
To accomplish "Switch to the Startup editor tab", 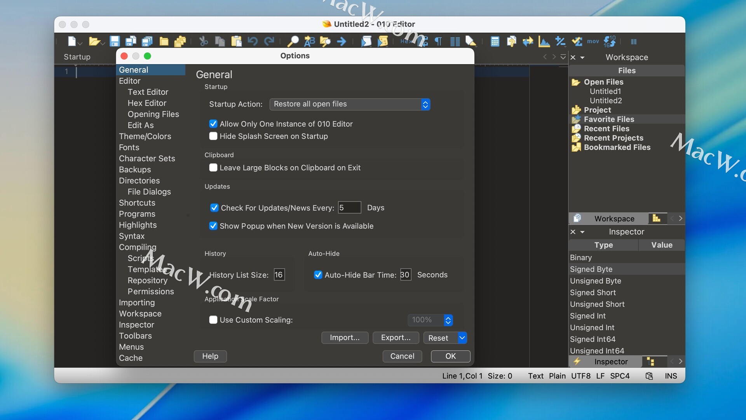I will click(x=77, y=57).
